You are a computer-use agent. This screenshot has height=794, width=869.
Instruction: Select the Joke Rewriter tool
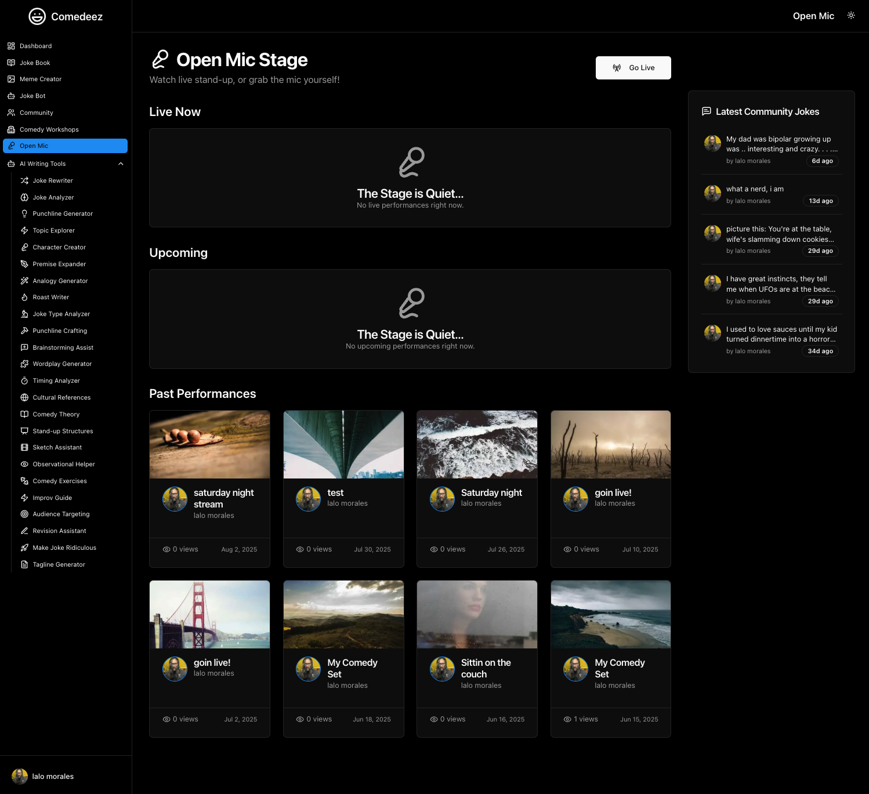[53, 180]
